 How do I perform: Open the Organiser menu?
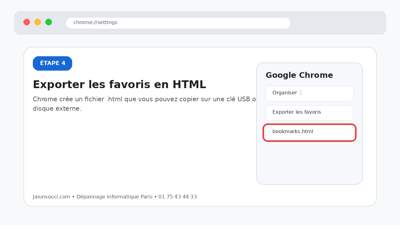pyautogui.click(x=309, y=93)
